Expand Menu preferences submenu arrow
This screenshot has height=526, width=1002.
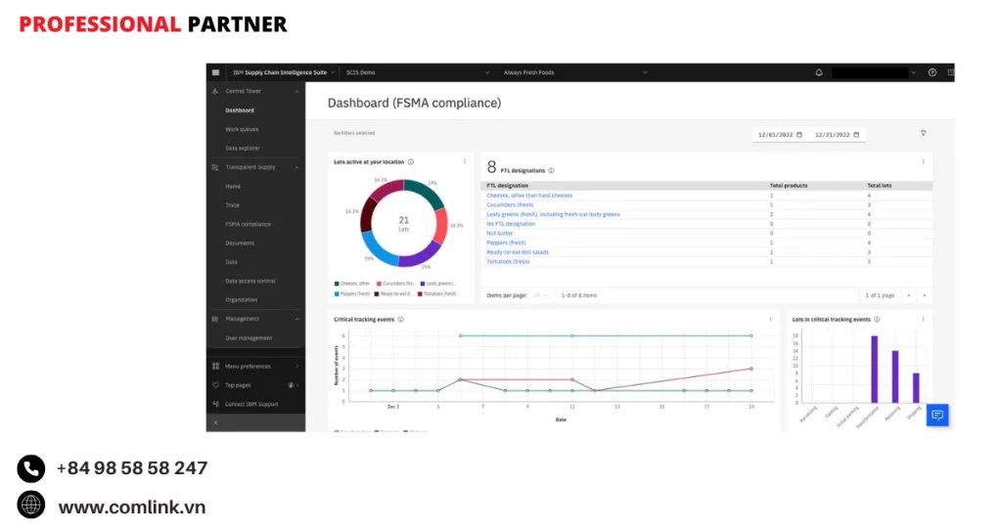click(x=297, y=367)
